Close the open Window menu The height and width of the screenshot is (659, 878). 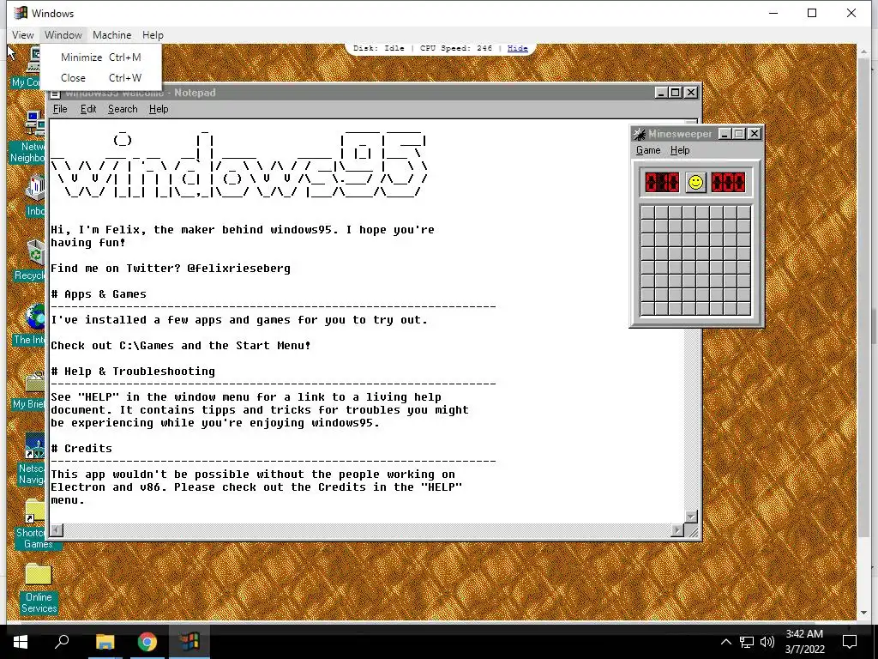(x=63, y=34)
